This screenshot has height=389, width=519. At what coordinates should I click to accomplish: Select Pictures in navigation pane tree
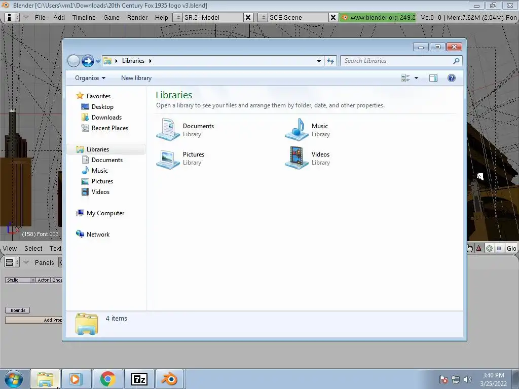tap(102, 181)
